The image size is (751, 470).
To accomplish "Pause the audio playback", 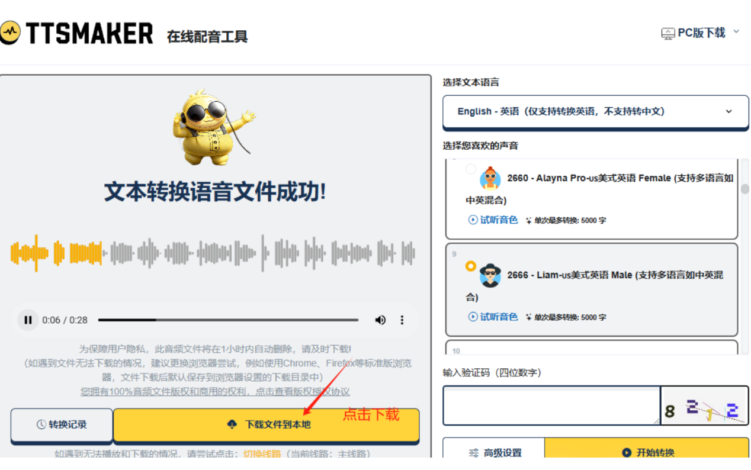I will (x=28, y=320).
